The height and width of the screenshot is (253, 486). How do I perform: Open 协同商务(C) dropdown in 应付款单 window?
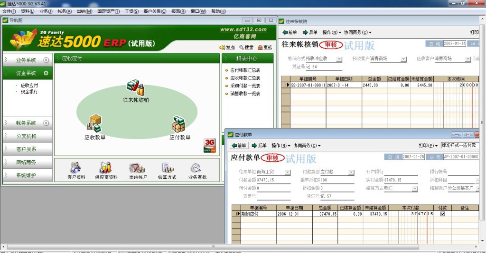(x=307, y=146)
